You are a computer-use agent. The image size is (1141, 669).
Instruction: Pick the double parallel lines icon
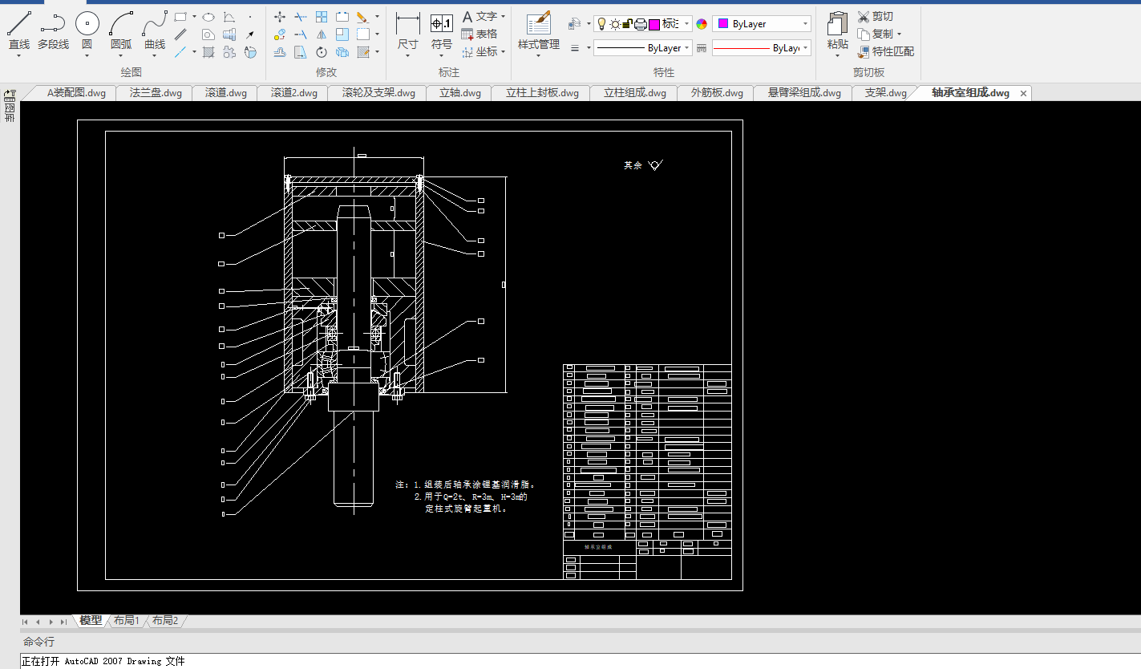click(x=180, y=34)
